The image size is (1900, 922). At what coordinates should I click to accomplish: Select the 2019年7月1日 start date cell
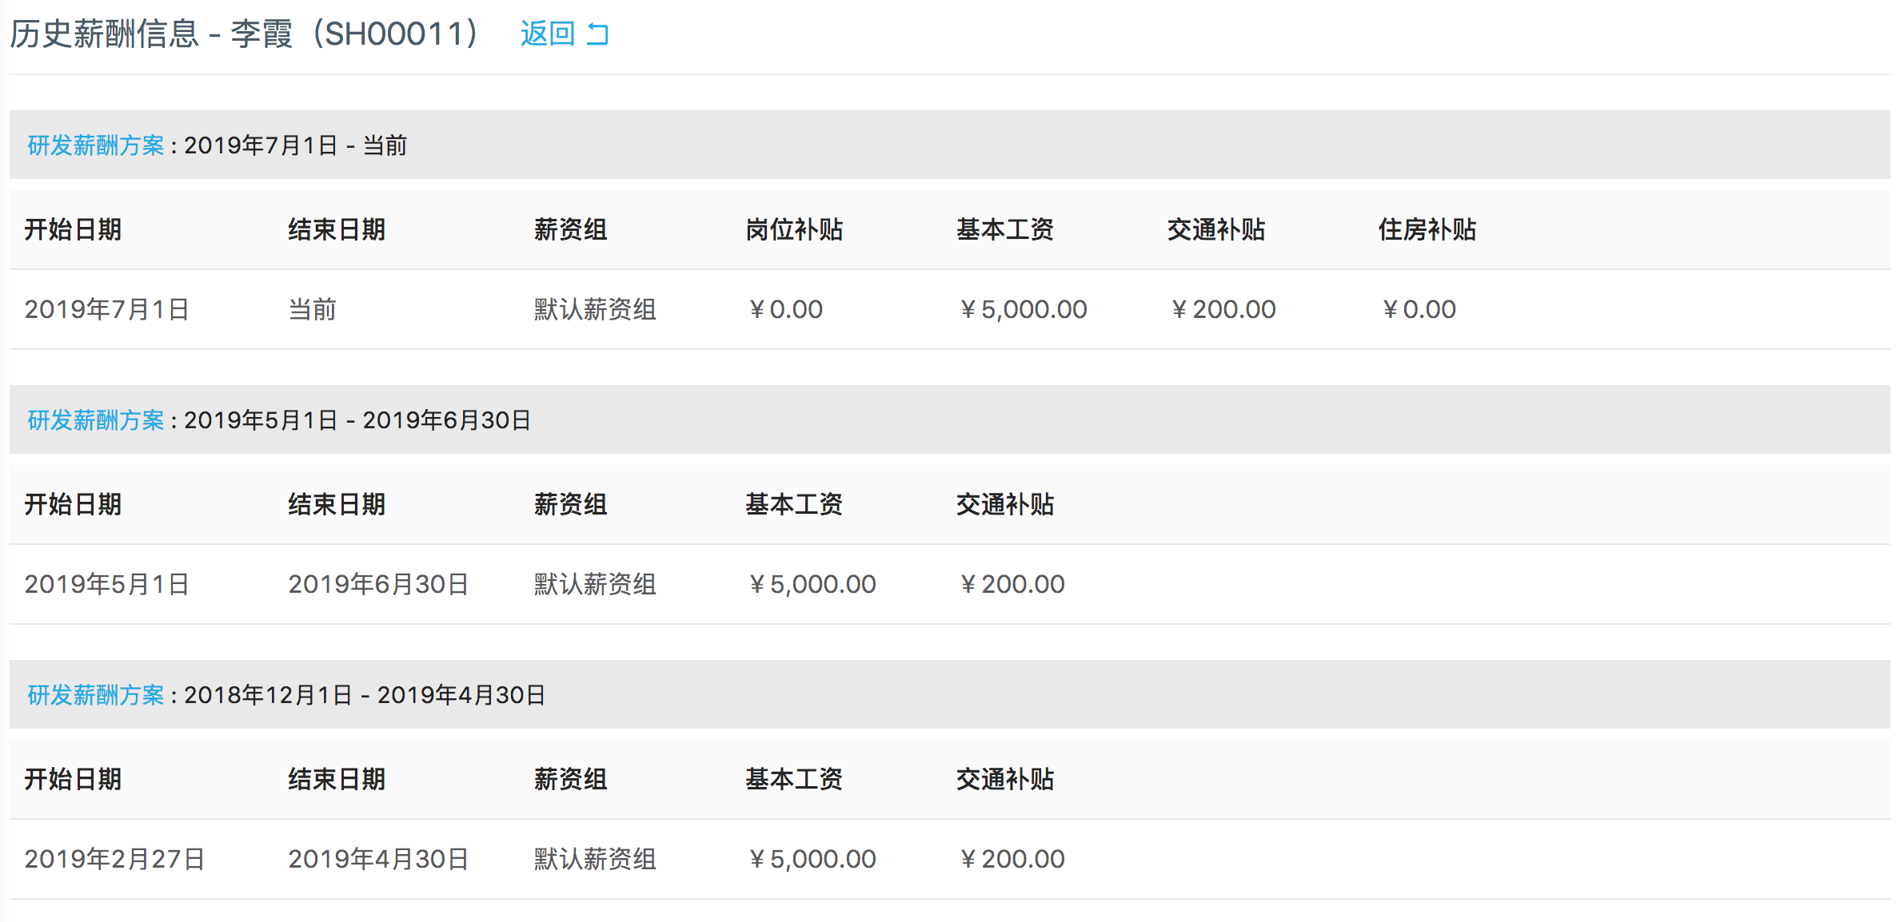point(107,309)
